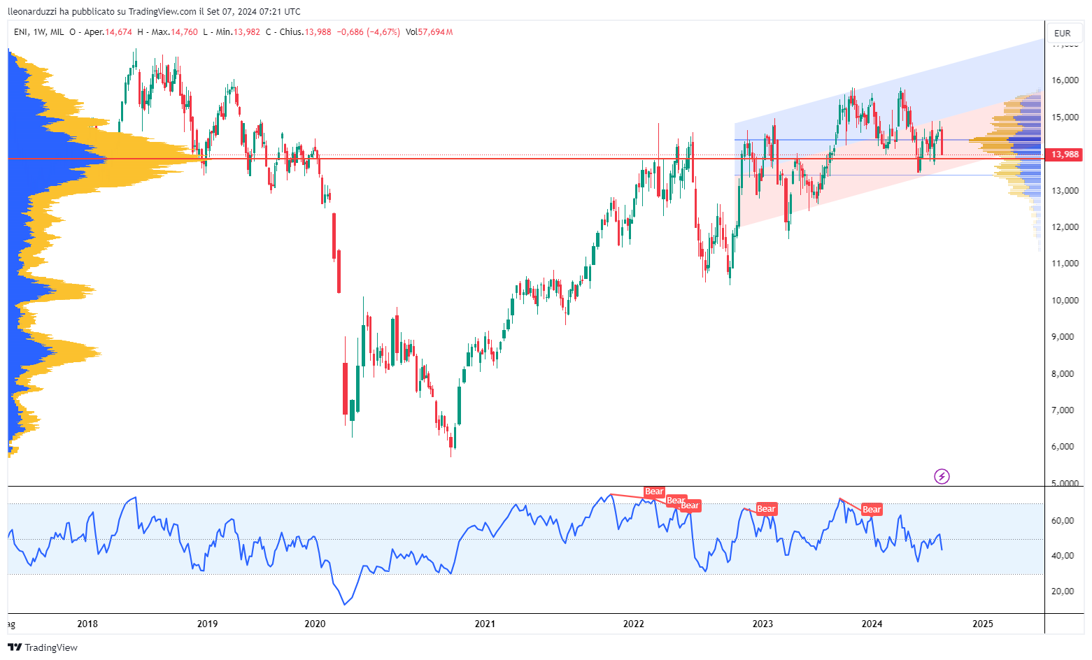
Task: Click the 10,000 price axis label
Action: [1065, 301]
